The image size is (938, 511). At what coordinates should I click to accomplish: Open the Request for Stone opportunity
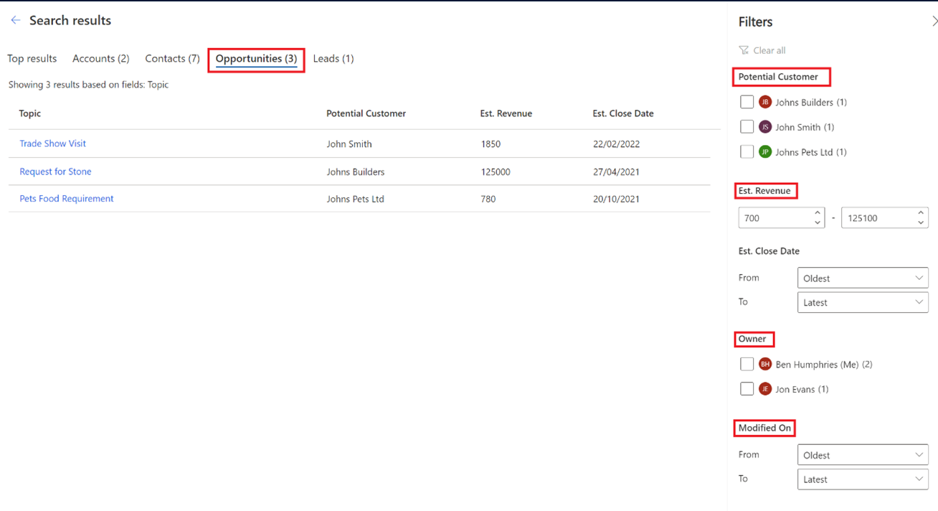[x=55, y=172]
